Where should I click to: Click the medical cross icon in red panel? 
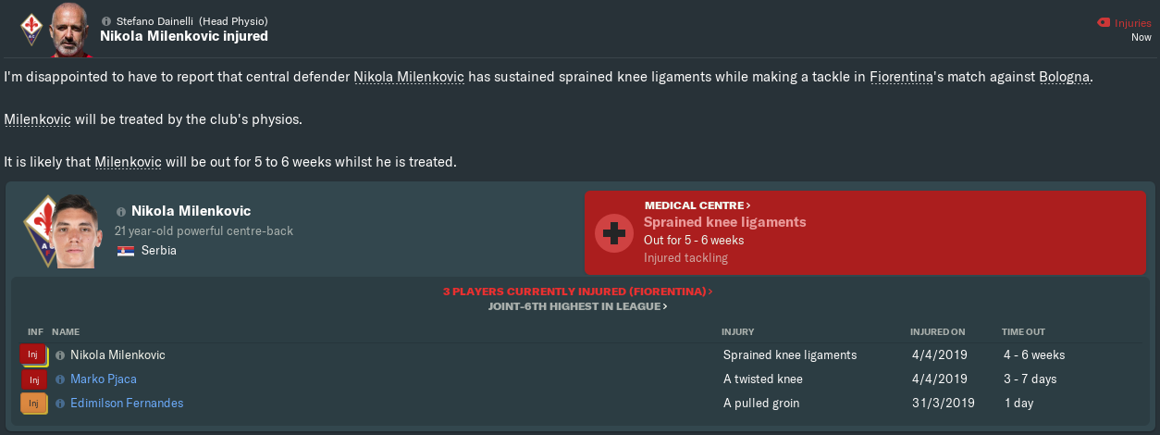[613, 233]
